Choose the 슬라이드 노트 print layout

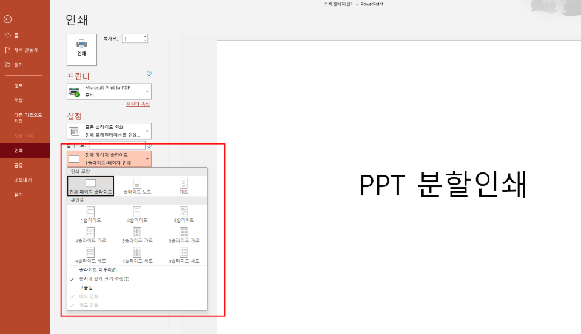(137, 185)
